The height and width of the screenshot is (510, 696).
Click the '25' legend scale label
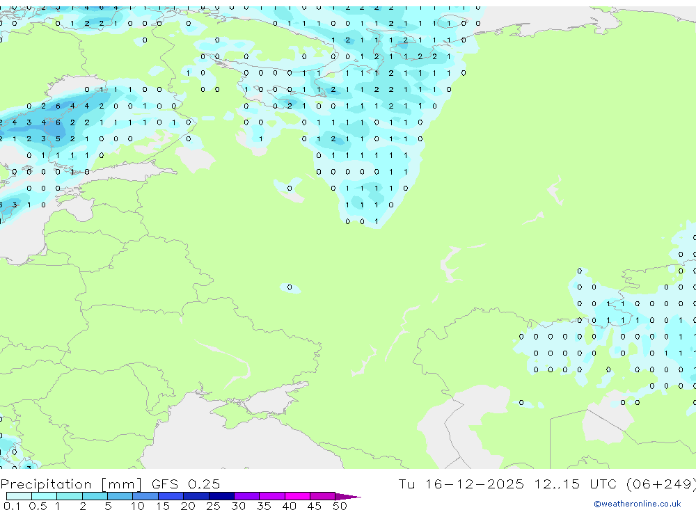point(213,506)
